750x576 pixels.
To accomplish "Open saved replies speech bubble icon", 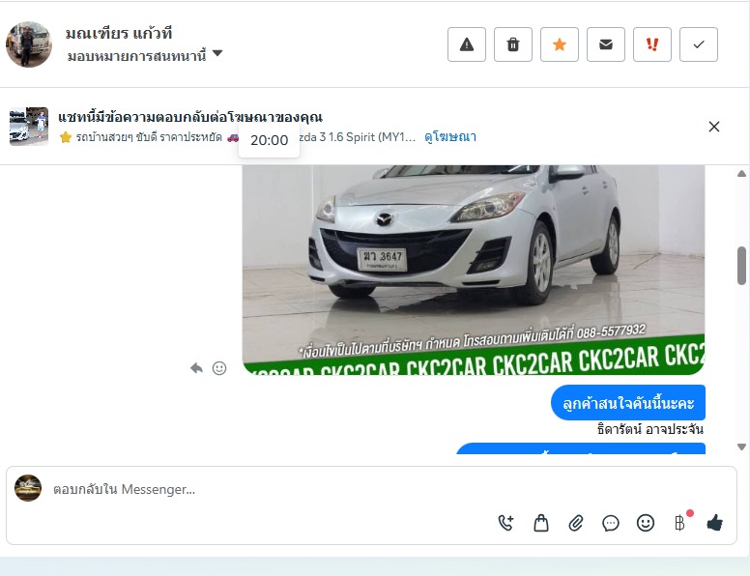I will pyautogui.click(x=611, y=523).
